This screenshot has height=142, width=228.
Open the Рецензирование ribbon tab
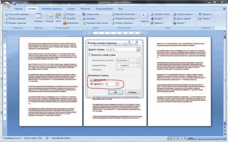point(104,9)
